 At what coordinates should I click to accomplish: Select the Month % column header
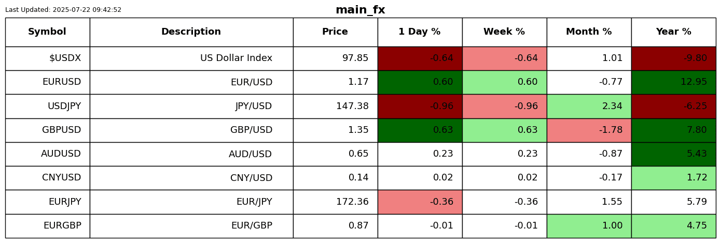click(589, 32)
